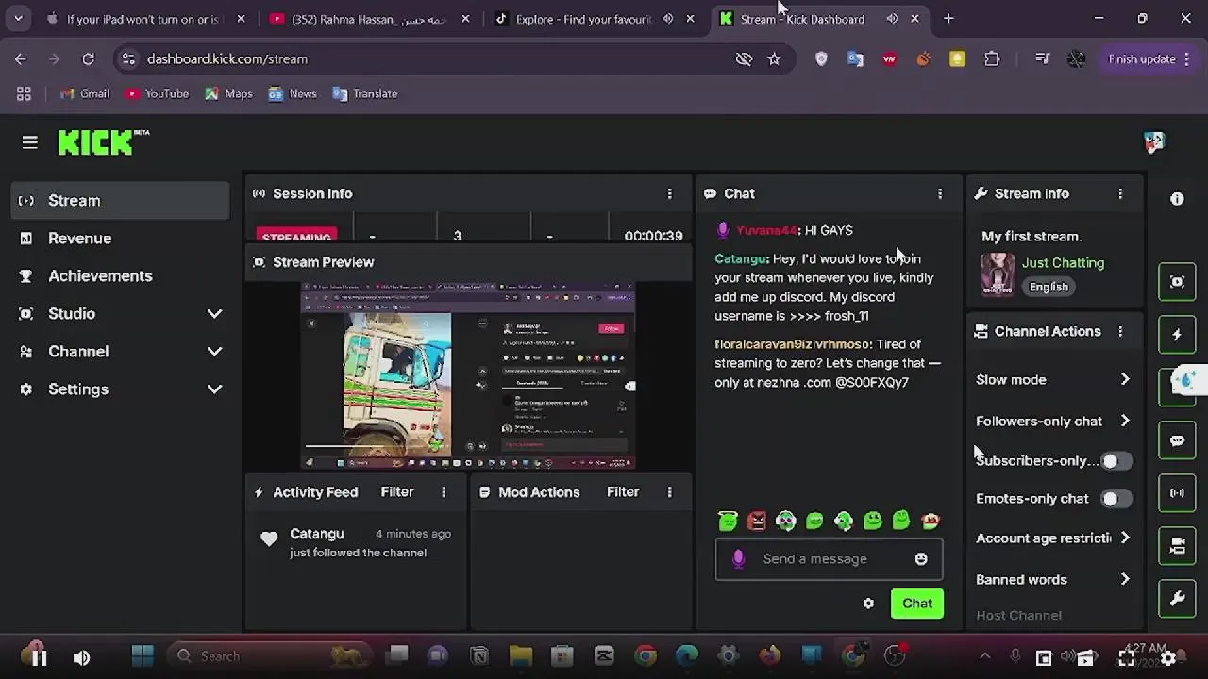1208x679 pixels.
Task: Click the broadcast signal widget icon
Action: [1177, 493]
